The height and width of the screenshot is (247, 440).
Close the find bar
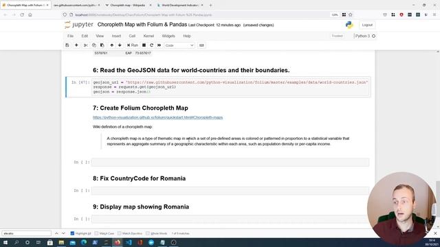(x=435, y=233)
